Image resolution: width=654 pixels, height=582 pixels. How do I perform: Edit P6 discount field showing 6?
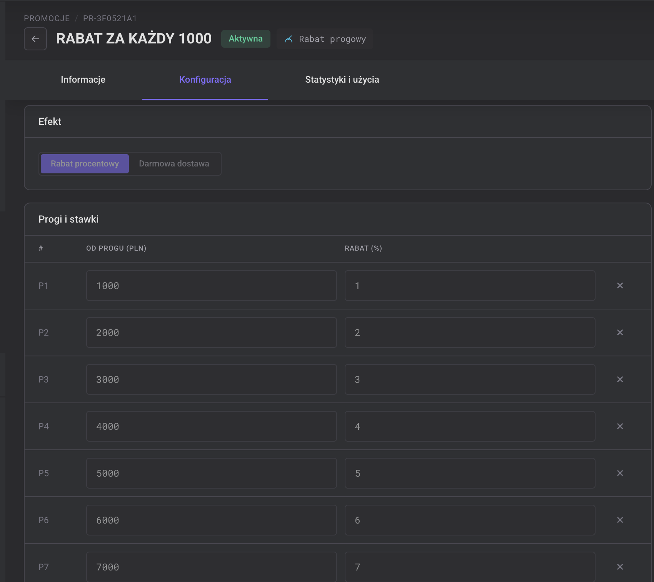pos(470,520)
